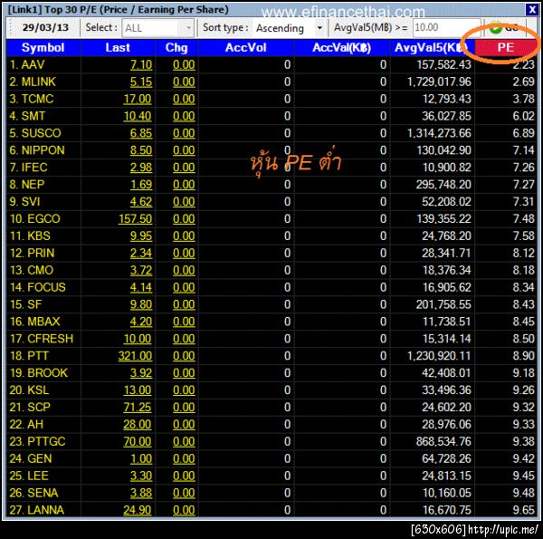
Task: Click PTTGC AvgVal5 value 868,534.76
Action: pyautogui.click(x=443, y=441)
